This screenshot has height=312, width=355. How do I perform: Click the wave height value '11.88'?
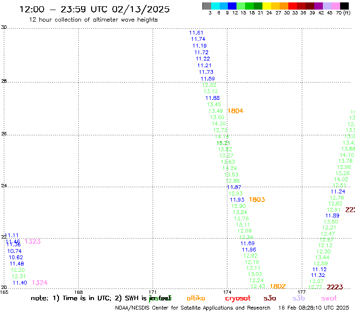click(213, 98)
